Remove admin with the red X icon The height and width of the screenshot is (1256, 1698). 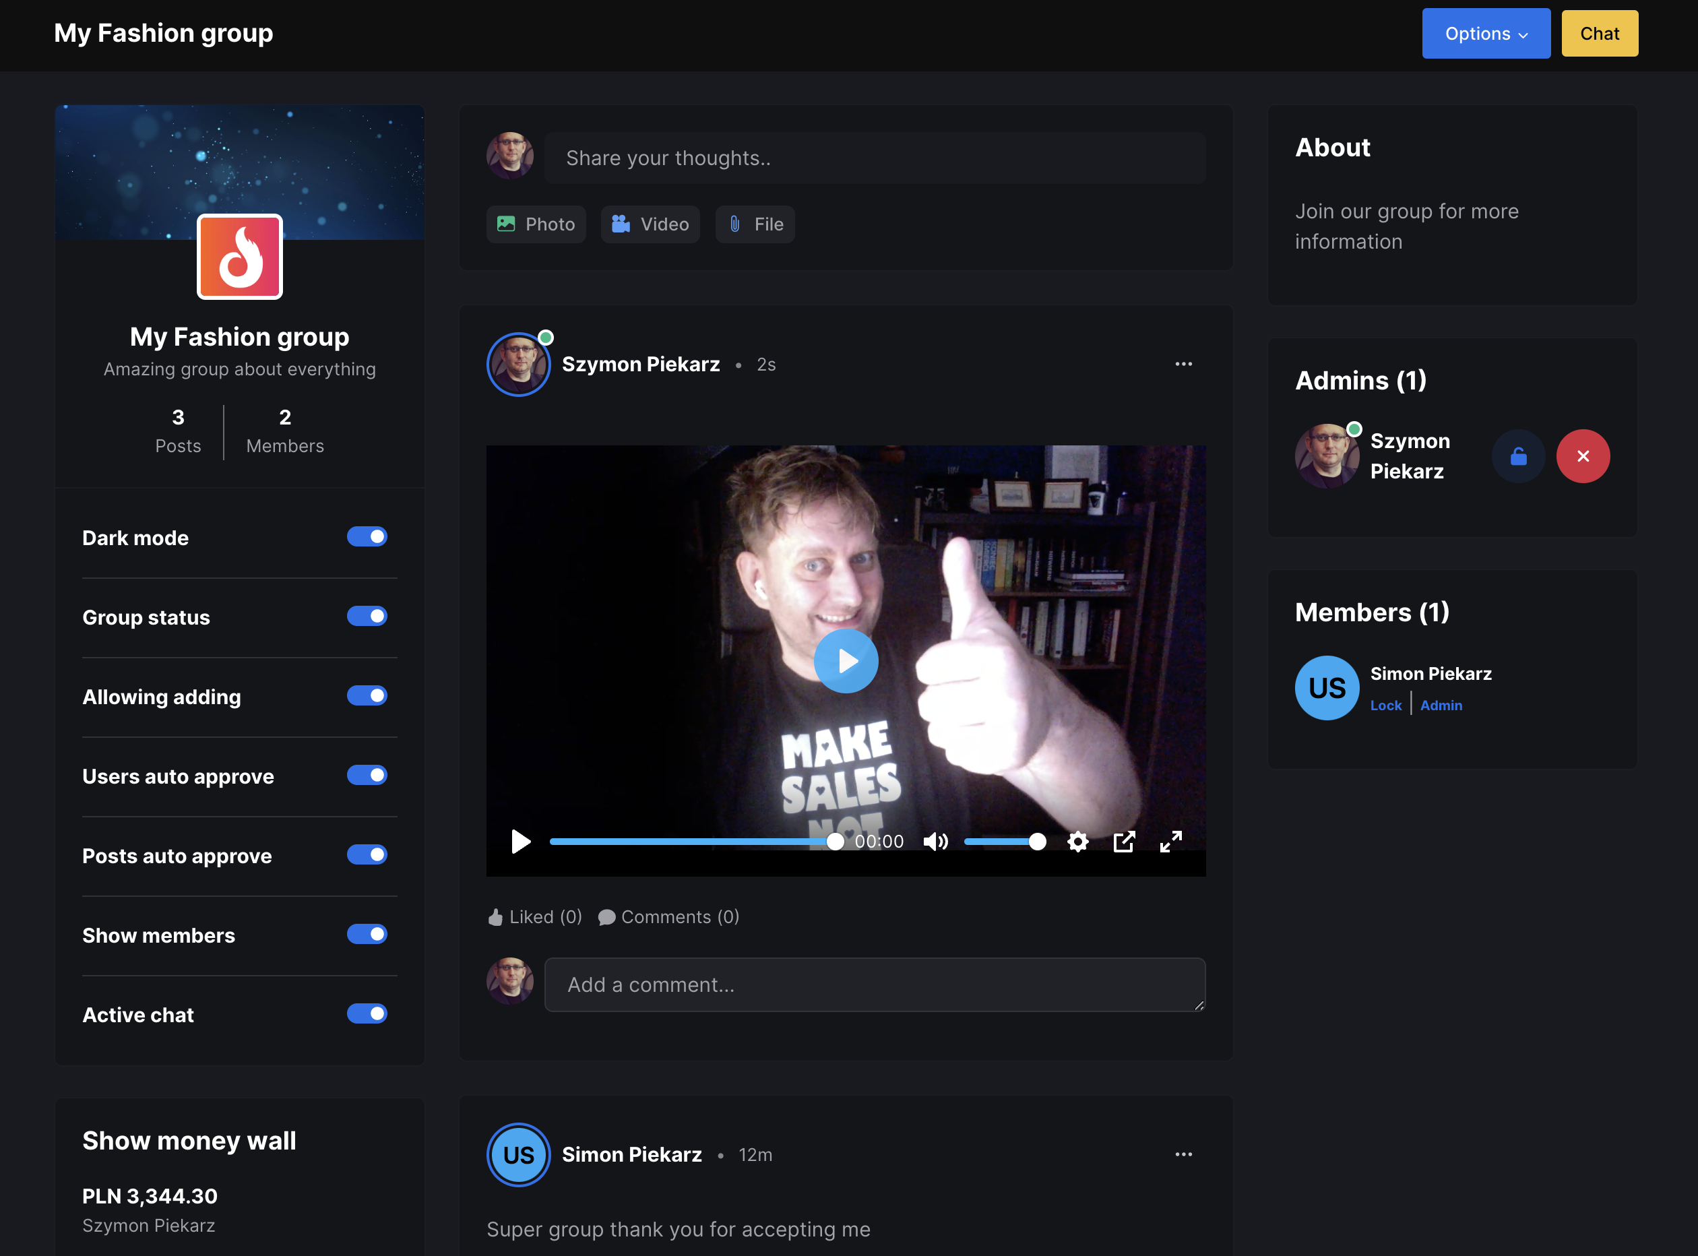(1583, 456)
